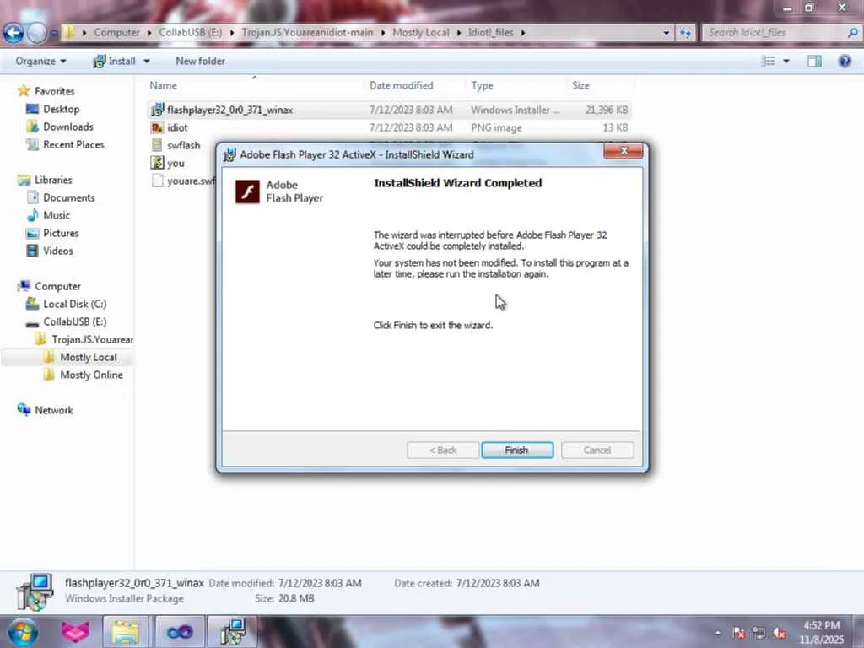Select the Mostly Local folder in the tree
This screenshot has height=648, width=864.
pyautogui.click(x=88, y=358)
